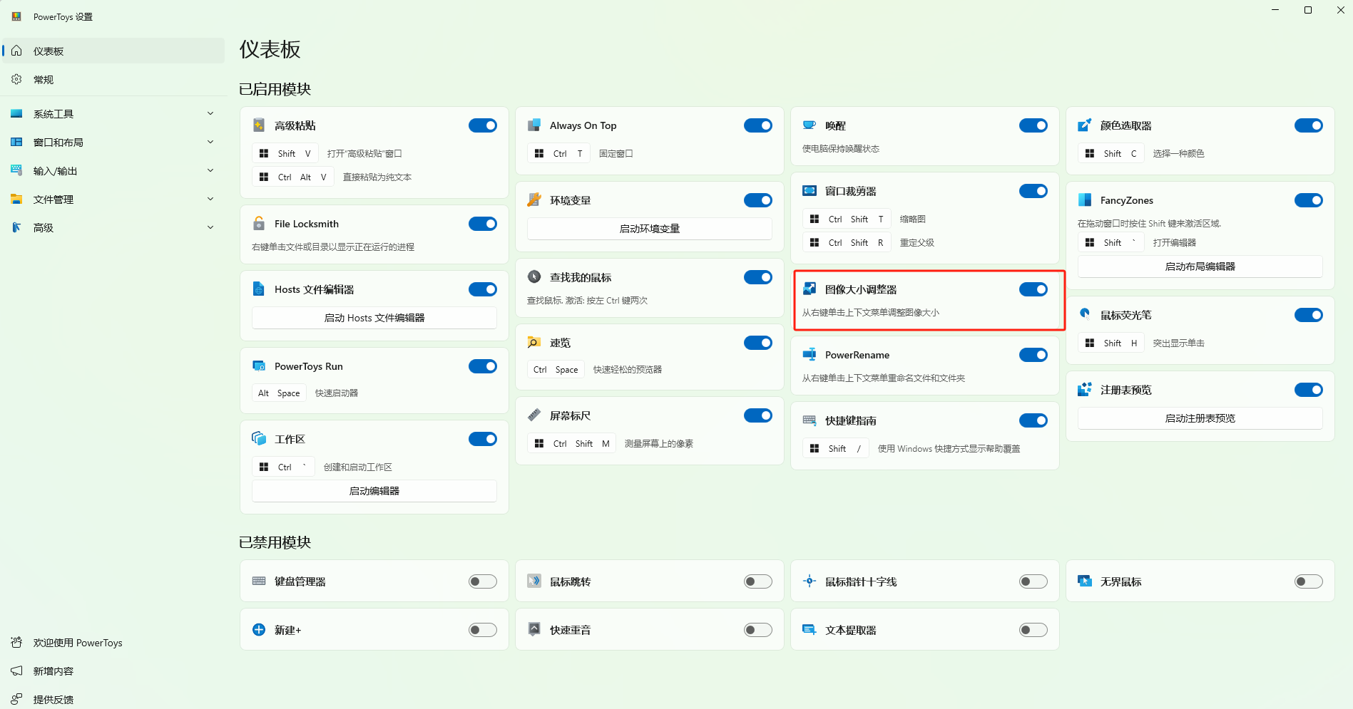The height and width of the screenshot is (709, 1353).
Task: Click the File Locksmith lock icon
Action: [259, 224]
